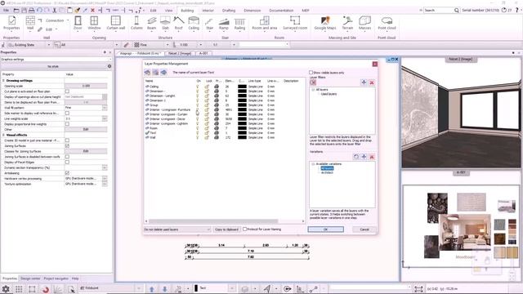The width and height of the screenshot is (523, 294).
Task: Click Edit button for Classes for Joining Surfaces
Action: (86, 151)
